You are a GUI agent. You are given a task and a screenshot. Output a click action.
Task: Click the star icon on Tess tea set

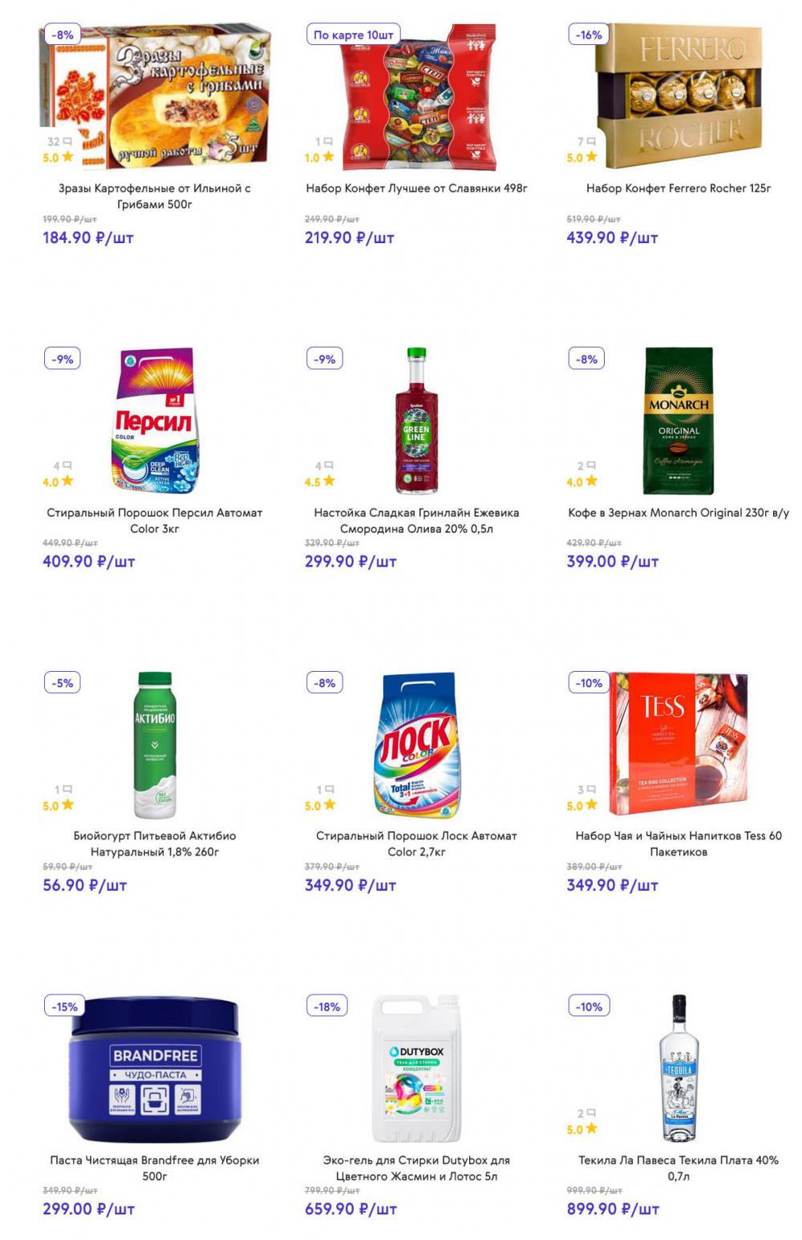[x=592, y=805]
